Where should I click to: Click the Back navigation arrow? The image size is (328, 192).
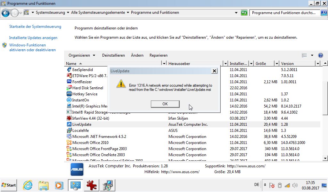[x=6, y=13]
